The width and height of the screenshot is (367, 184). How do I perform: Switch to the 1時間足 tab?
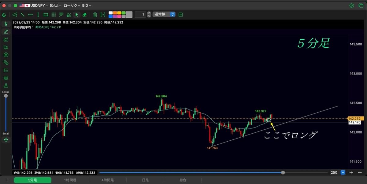(x=70, y=180)
